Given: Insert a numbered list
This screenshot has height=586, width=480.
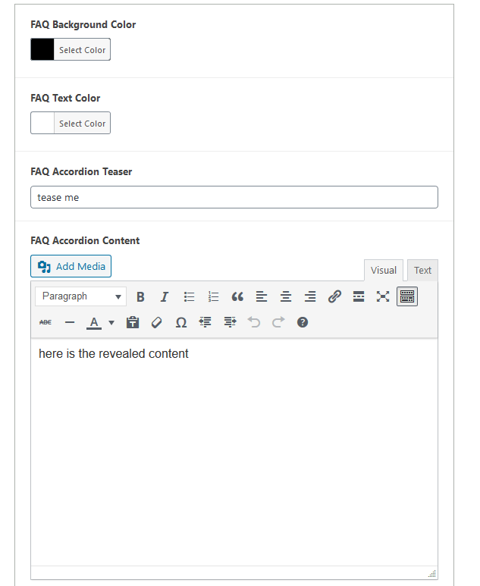Looking at the screenshot, I should coord(213,296).
